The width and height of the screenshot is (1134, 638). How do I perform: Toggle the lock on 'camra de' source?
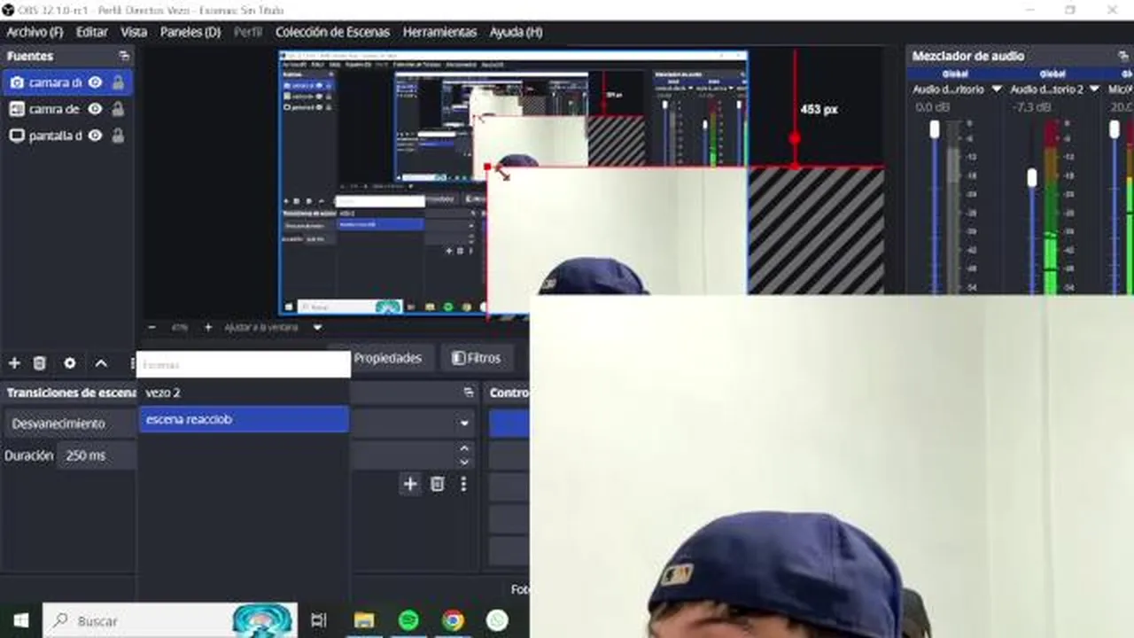tap(118, 109)
